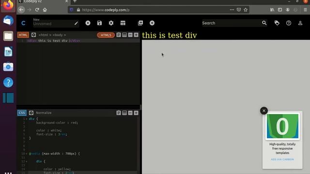310x174 pixels.
Task: Open the Firefox hamburger menu
Action: point(305,10)
